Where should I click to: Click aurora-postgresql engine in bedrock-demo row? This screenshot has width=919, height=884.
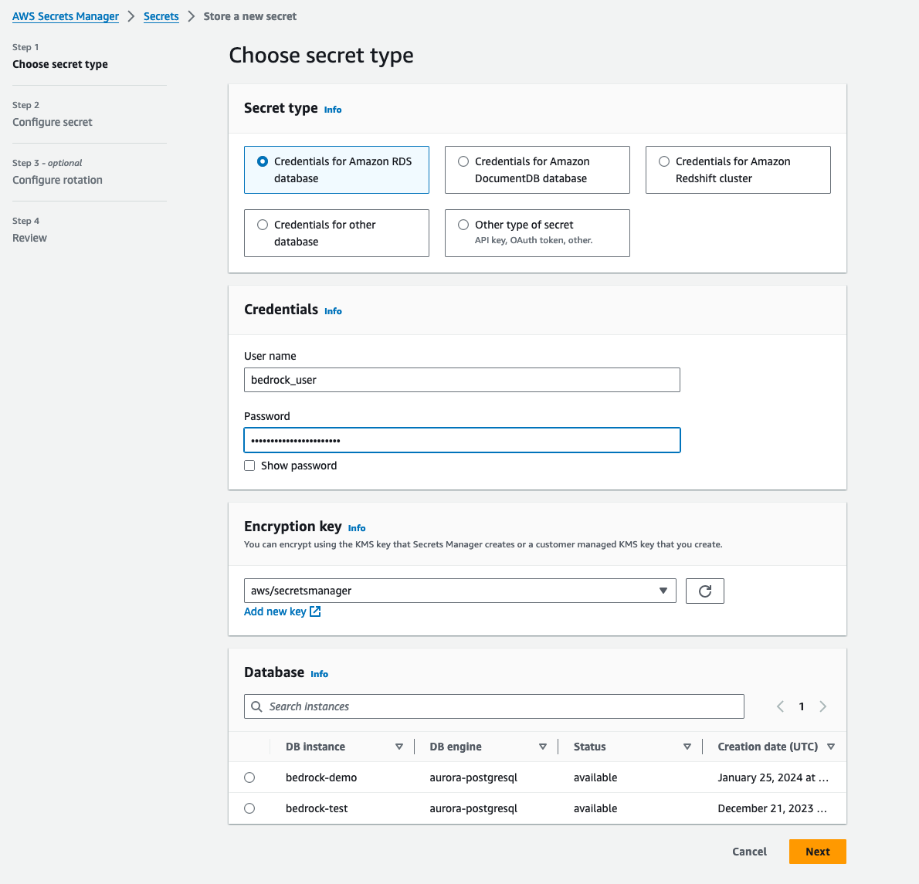473,777
